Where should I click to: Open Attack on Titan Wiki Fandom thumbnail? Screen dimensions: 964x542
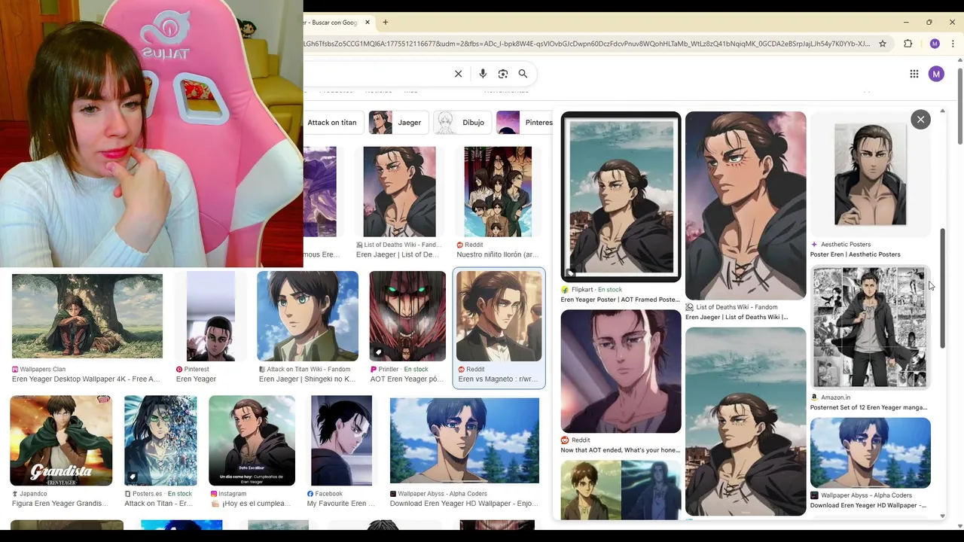(307, 316)
